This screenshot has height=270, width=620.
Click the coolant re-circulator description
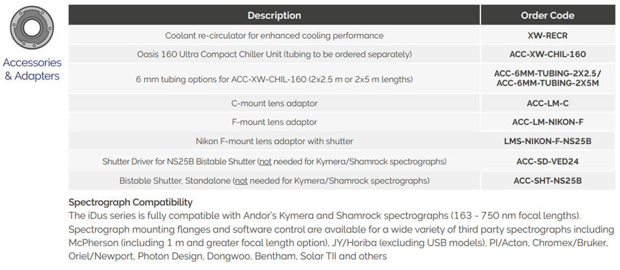[274, 36]
